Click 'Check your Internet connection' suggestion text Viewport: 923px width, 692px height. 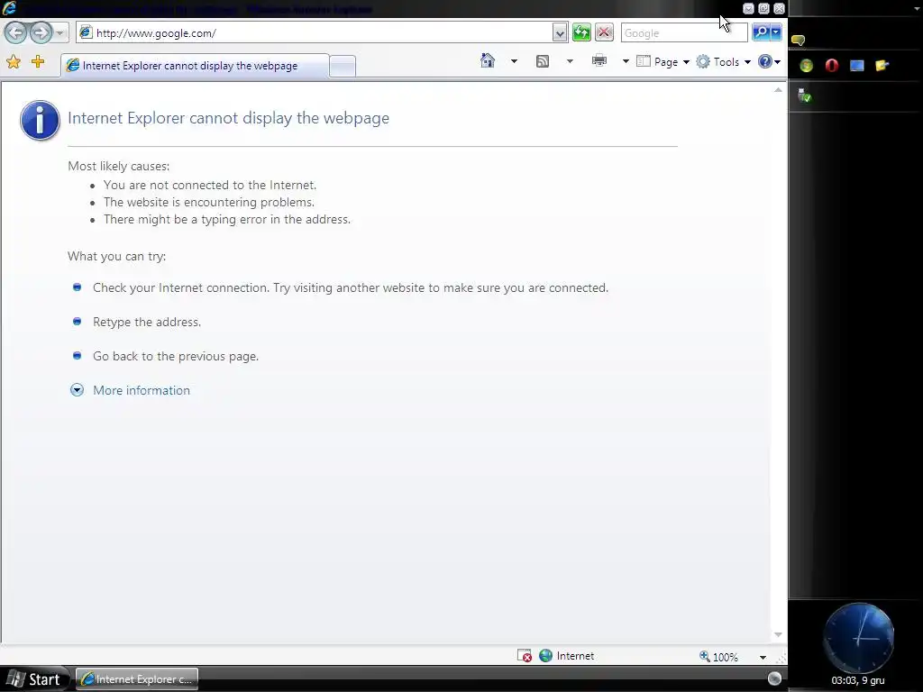point(351,287)
